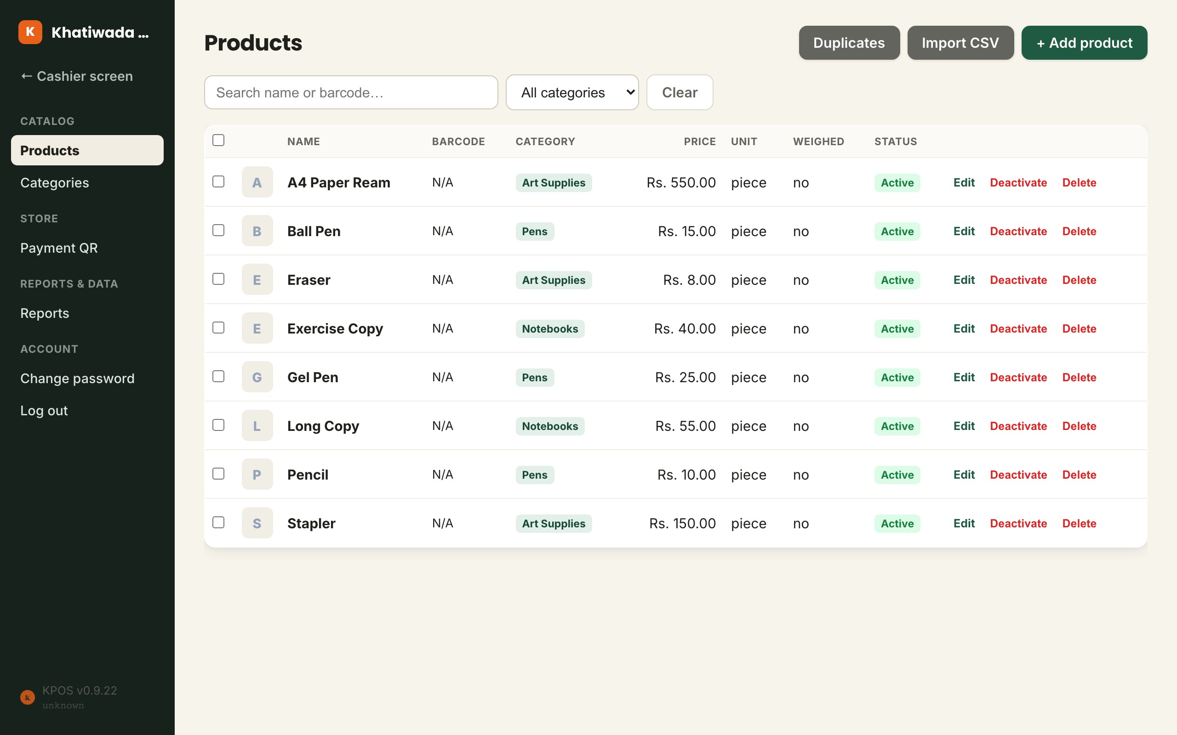Delete the Long Copy product
This screenshot has width=1177, height=735.
1079,426
